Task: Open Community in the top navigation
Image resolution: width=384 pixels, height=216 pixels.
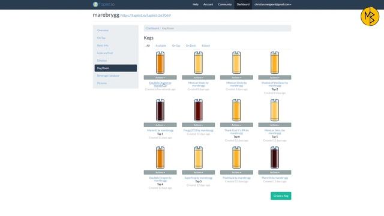Action: point(225,4)
